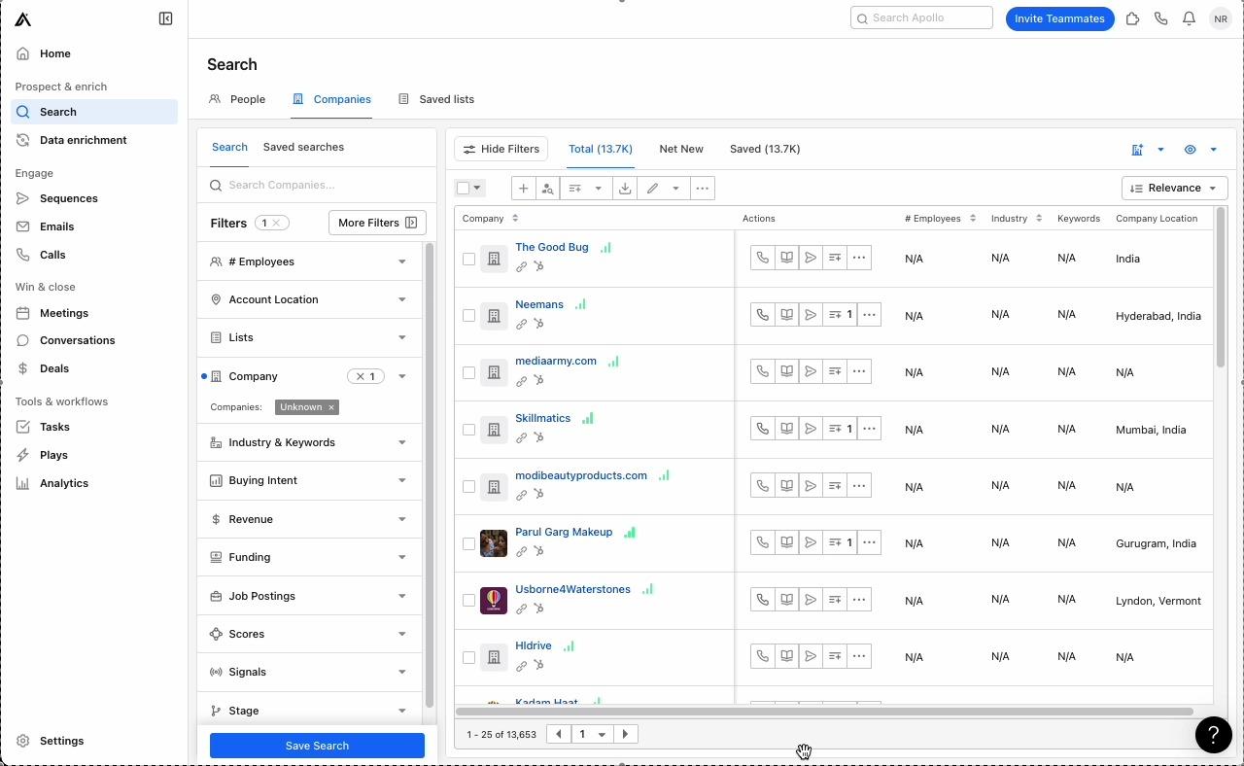Click the Search Apollo input field
The width and height of the screenshot is (1244, 766).
pos(921,17)
